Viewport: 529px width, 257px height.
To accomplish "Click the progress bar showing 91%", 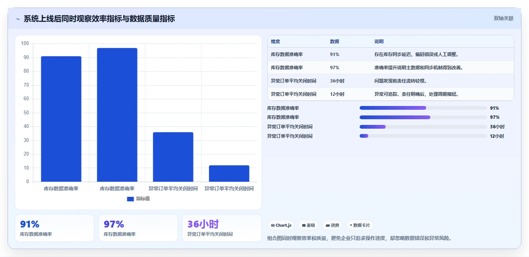I will coord(423,108).
